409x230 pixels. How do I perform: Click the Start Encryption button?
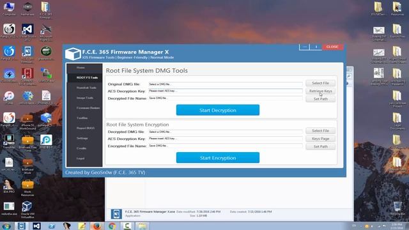click(218, 158)
